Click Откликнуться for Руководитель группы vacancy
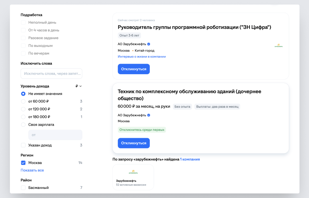The width and height of the screenshot is (309, 198). (134, 69)
